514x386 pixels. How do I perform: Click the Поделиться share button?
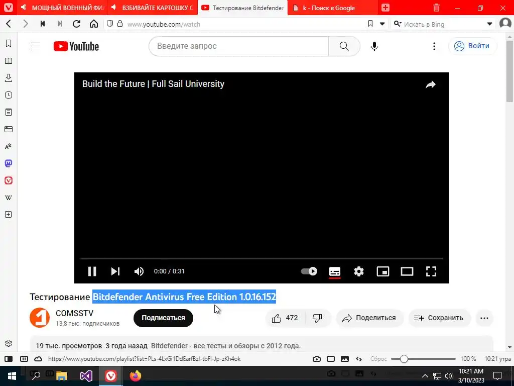tap(369, 318)
